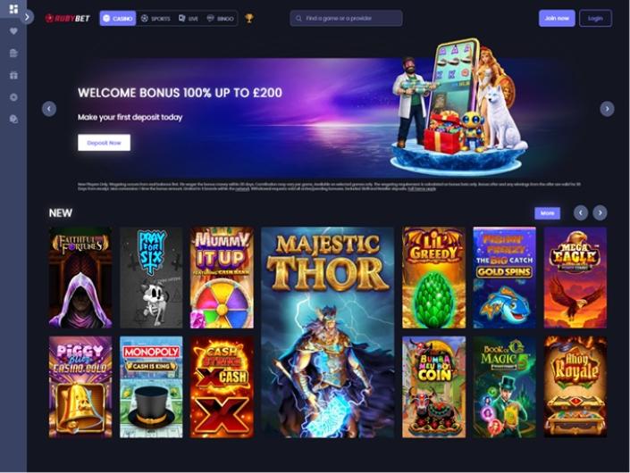Open favorites heart icon in sidebar
Screen dimensions: 630x473
13,31
